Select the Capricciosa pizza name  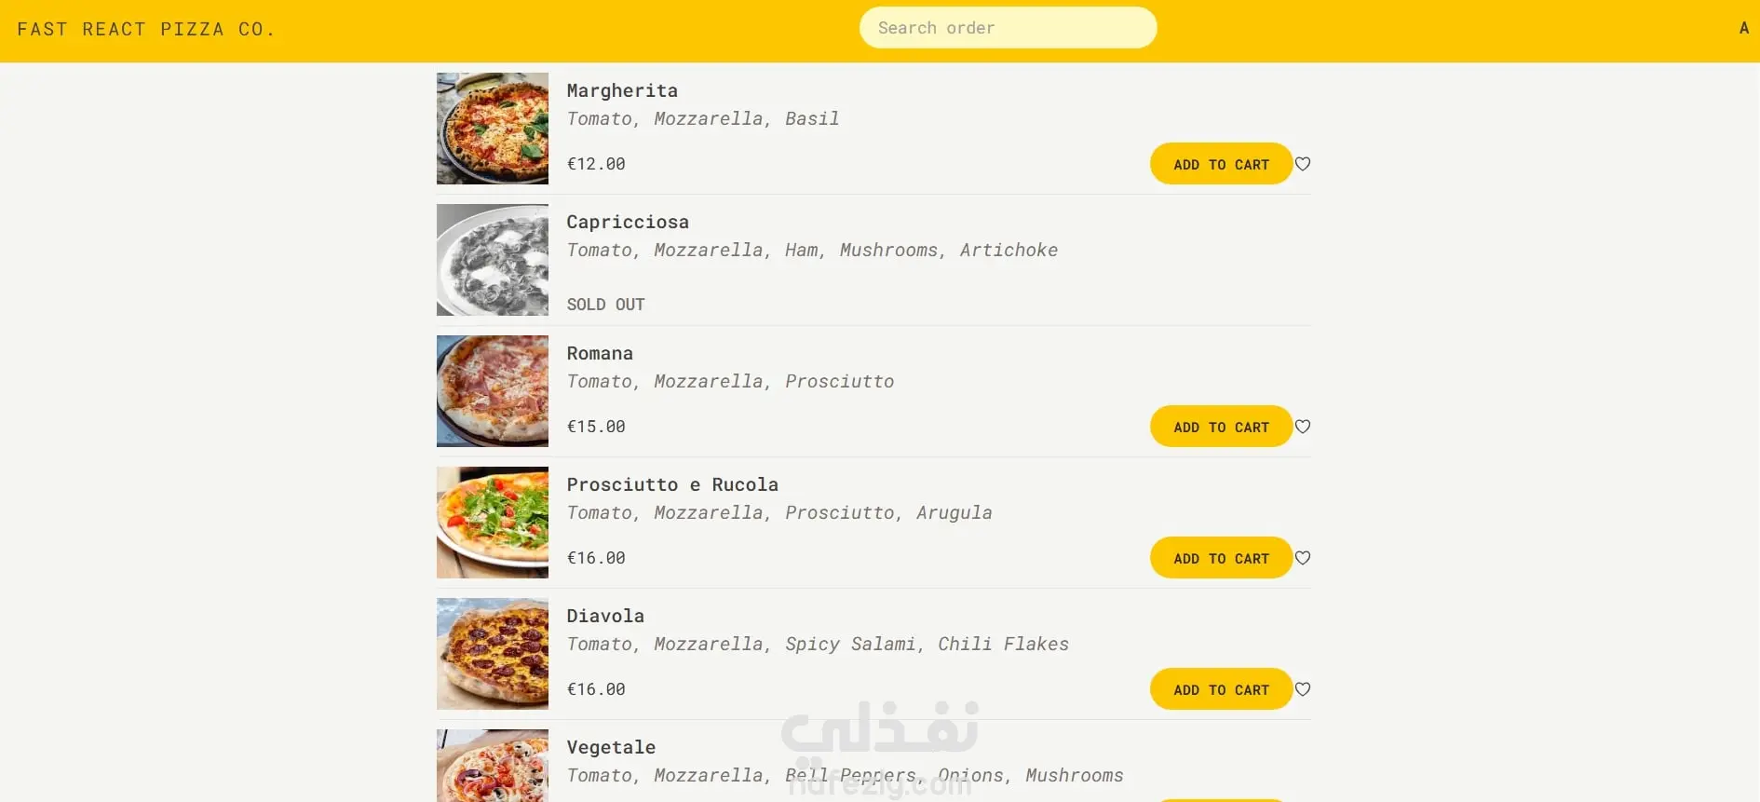(628, 222)
